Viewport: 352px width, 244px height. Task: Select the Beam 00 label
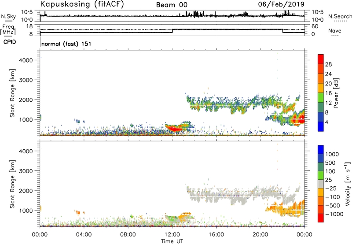point(172,5)
